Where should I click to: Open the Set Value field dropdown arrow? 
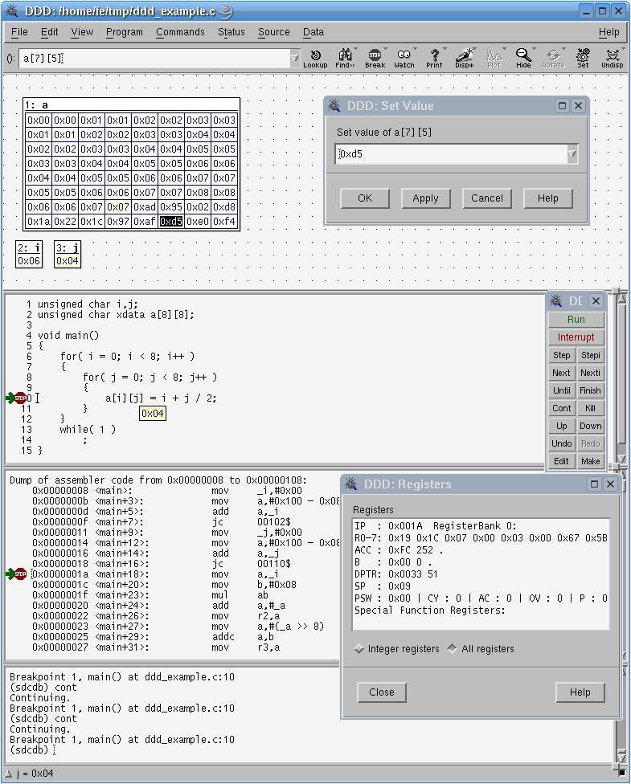pyautogui.click(x=572, y=154)
